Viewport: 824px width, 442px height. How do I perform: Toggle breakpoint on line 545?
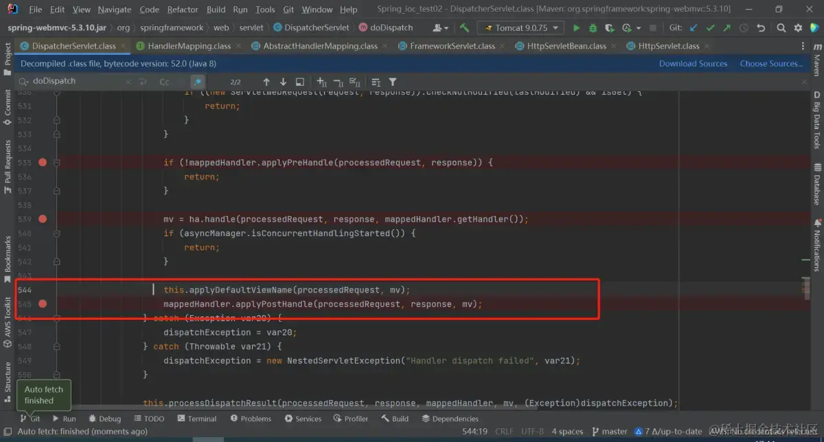point(43,303)
